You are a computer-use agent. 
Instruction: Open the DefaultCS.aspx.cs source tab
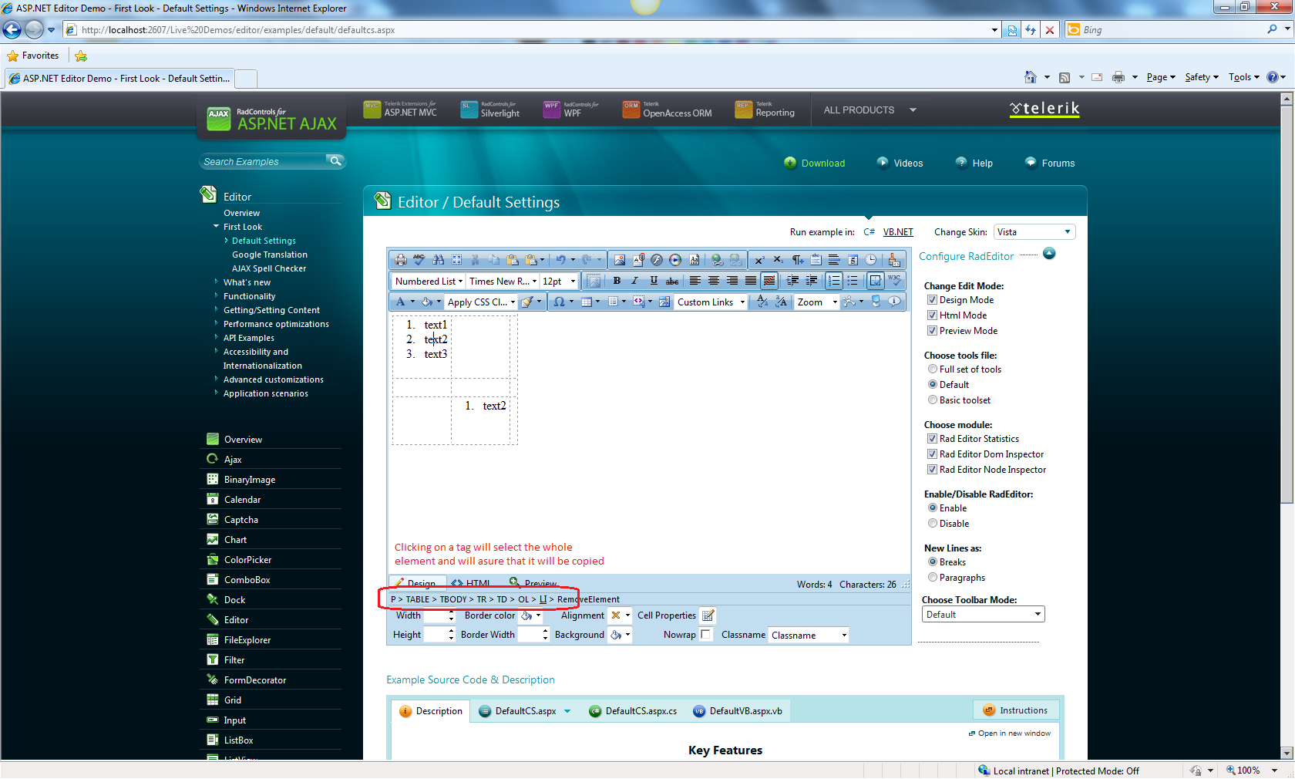click(x=633, y=711)
